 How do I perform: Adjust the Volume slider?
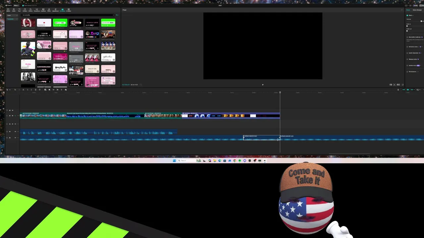[421, 21]
